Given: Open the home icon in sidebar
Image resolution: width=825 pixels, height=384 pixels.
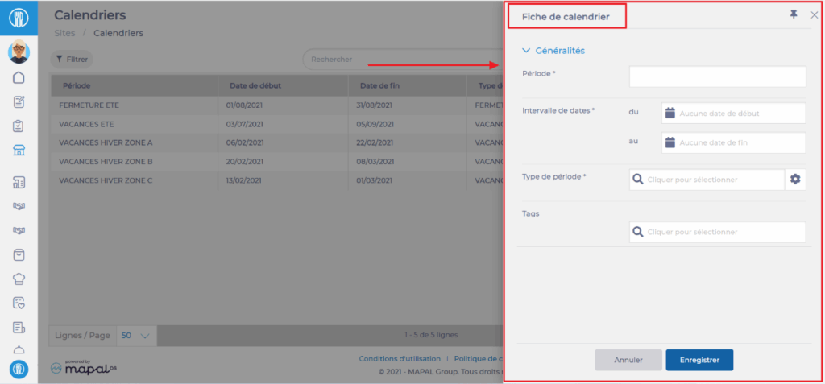Looking at the screenshot, I should (x=19, y=78).
